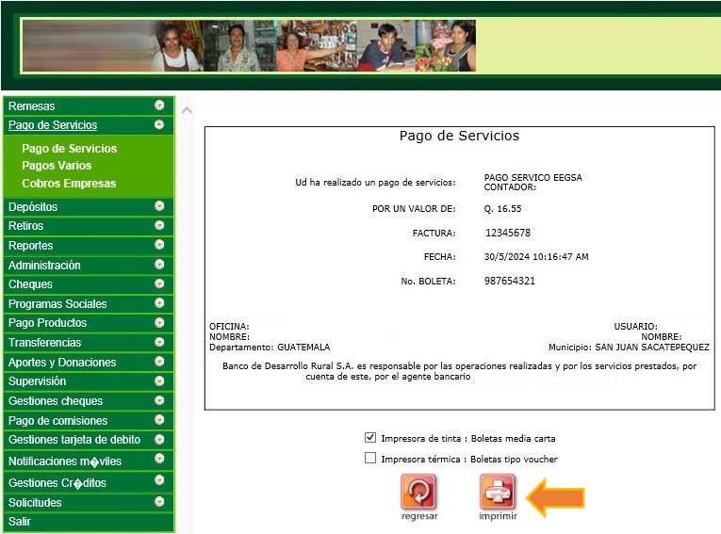Click Salir to log out
The image size is (721, 534).
coord(20,522)
